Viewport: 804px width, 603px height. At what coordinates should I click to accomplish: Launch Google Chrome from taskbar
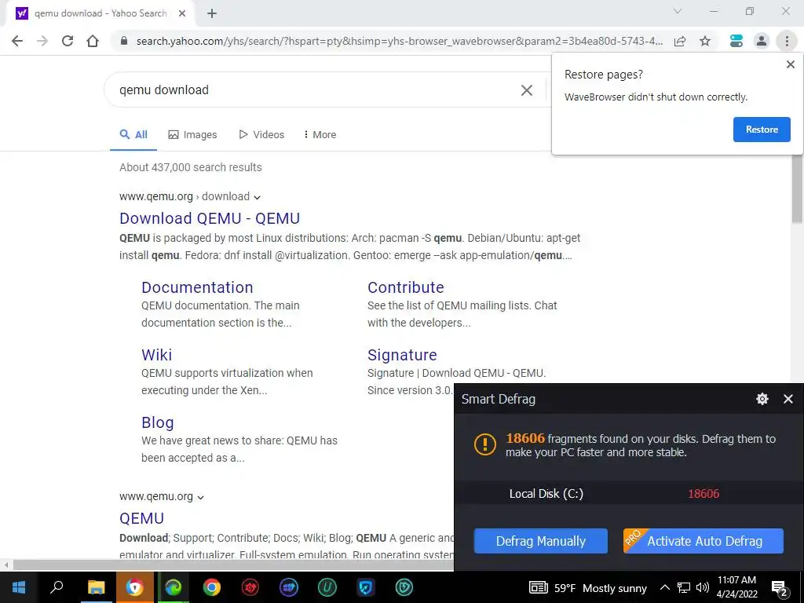[212, 587]
